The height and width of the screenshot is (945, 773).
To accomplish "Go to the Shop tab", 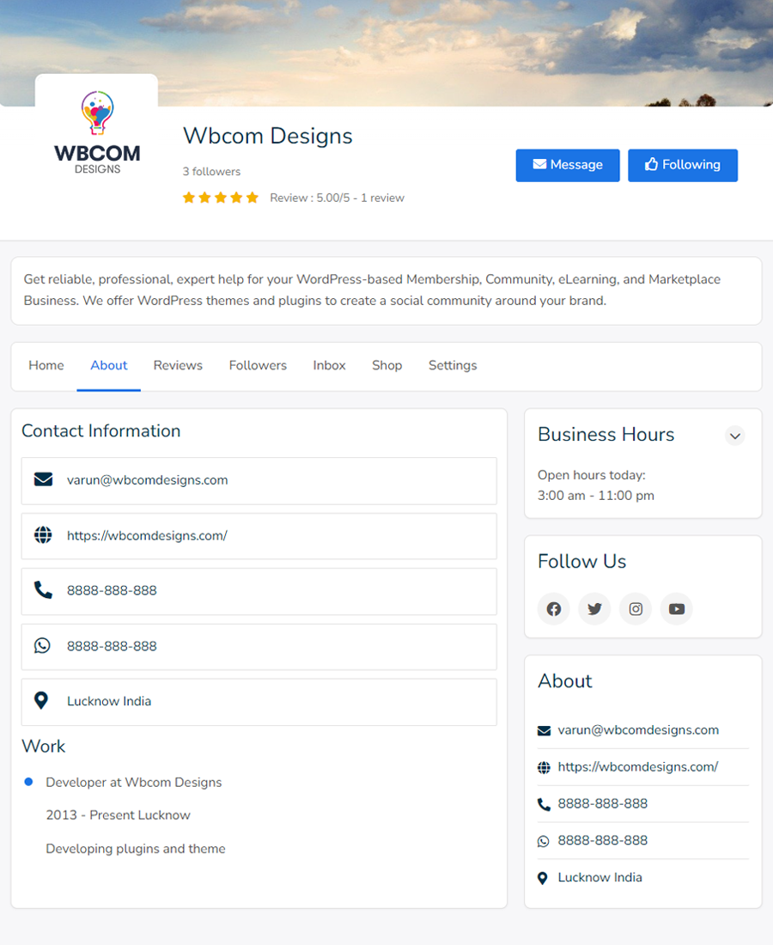I will click(x=386, y=365).
